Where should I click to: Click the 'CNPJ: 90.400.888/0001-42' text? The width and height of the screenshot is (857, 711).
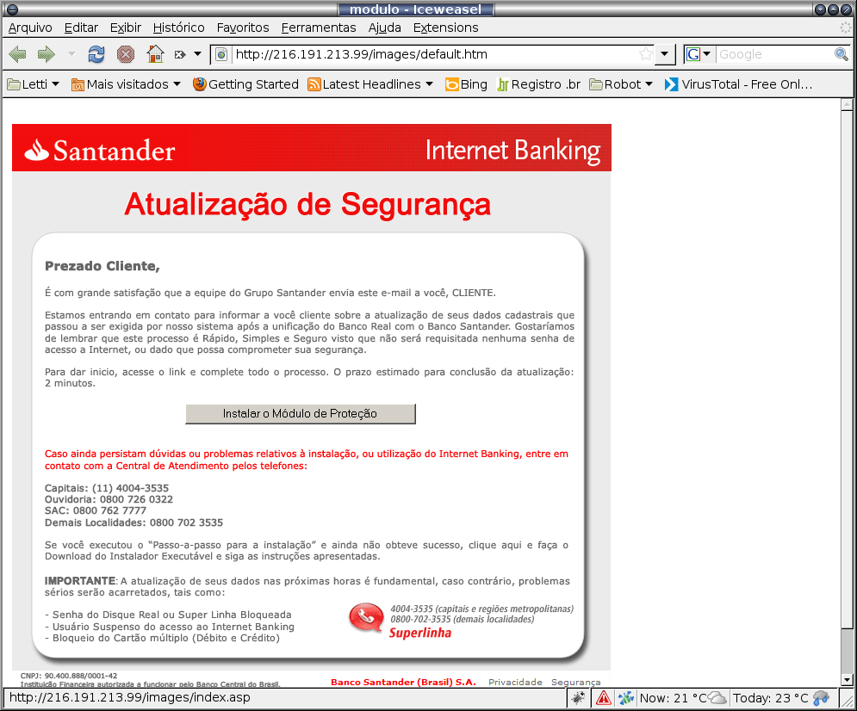[x=69, y=676]
